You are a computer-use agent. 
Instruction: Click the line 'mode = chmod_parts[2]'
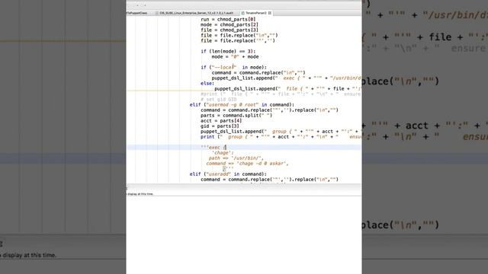(230, 24)
